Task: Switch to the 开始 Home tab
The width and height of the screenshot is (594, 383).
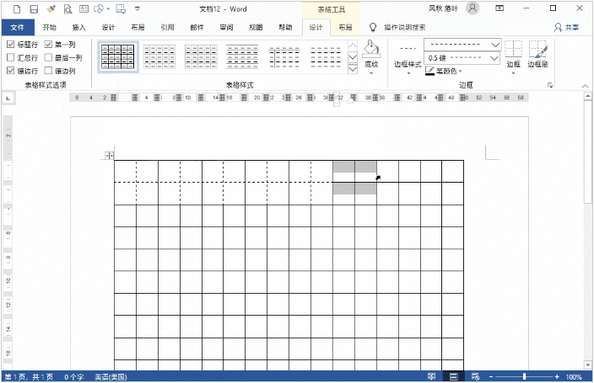Action: 49,27
